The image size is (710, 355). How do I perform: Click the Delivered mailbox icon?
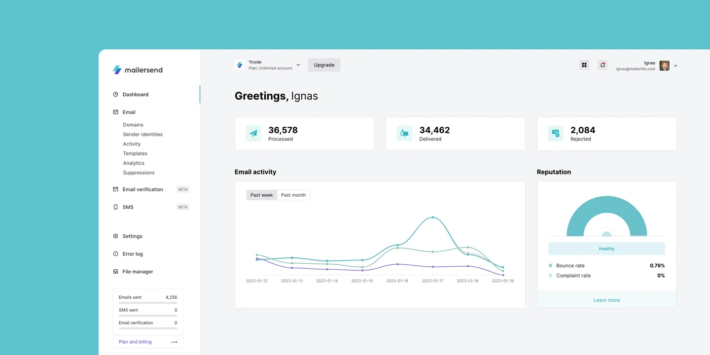[x=404, y=134]
